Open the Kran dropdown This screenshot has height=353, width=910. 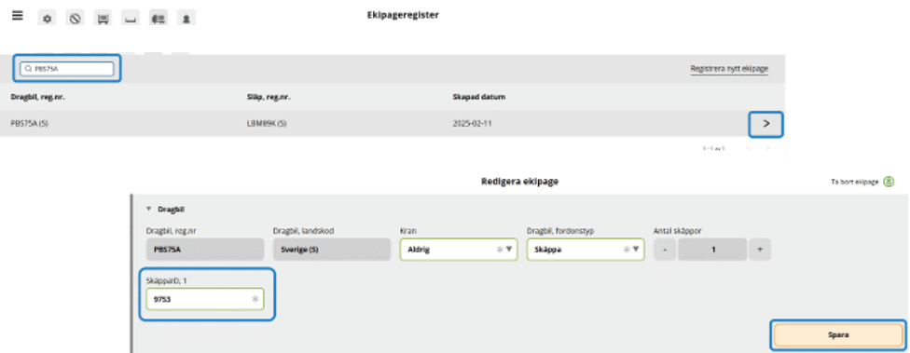pyautogui.click(x=509, y=250)
